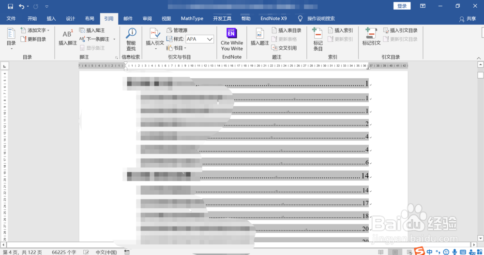This screenshot has height=255, width=484.
Task: Mark an index entry with 标记条目
Action: pyautogui.click(x=318, y=40)
